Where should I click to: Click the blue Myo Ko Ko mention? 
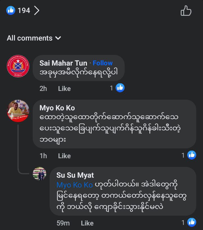[x=74, y=185]
